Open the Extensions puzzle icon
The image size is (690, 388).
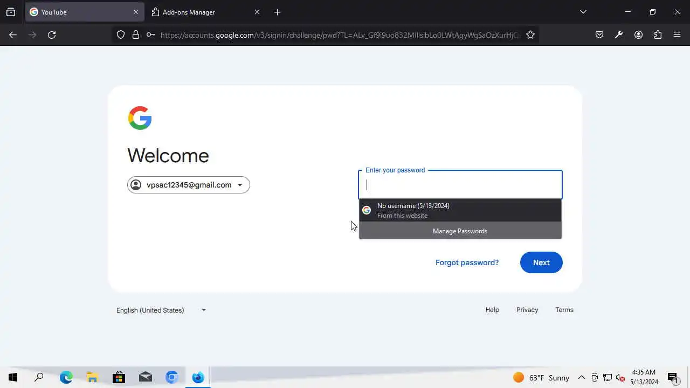(658, 34)
